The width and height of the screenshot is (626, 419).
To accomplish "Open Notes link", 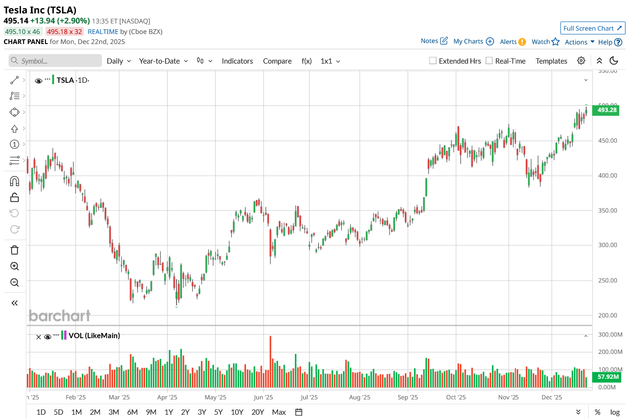I will tap(434, 41).
